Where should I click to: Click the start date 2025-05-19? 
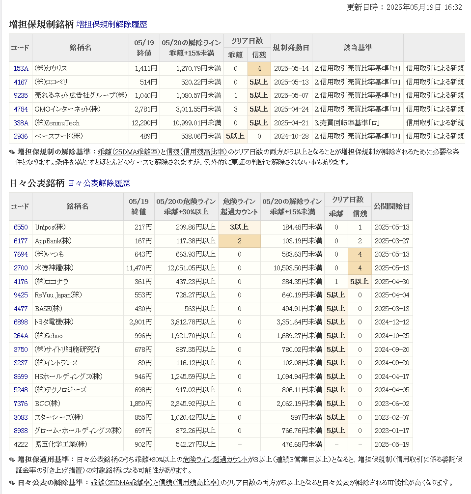pos(392,444)
